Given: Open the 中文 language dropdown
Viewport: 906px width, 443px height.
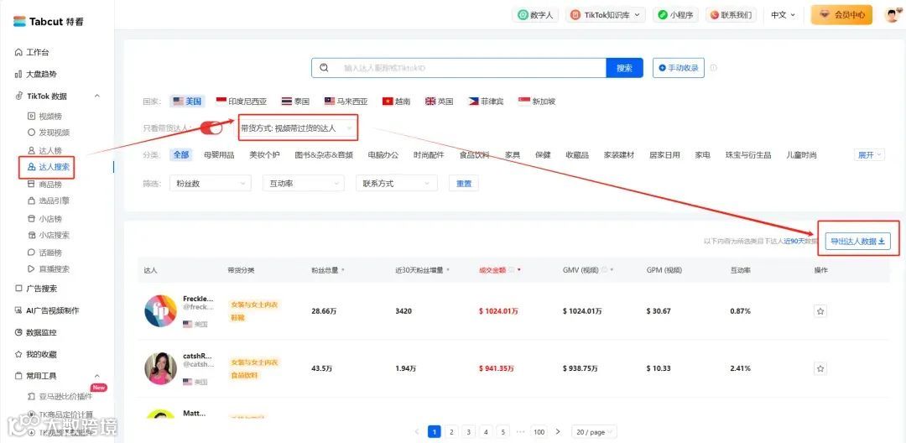Looking at the screenshot, I should 783,15.
